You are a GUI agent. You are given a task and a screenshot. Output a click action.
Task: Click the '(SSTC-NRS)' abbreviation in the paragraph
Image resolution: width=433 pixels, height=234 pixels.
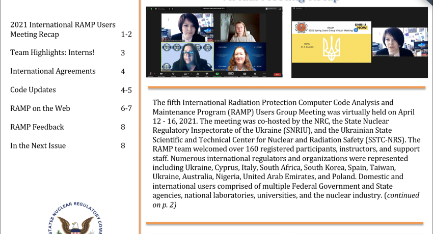(385, 140)
